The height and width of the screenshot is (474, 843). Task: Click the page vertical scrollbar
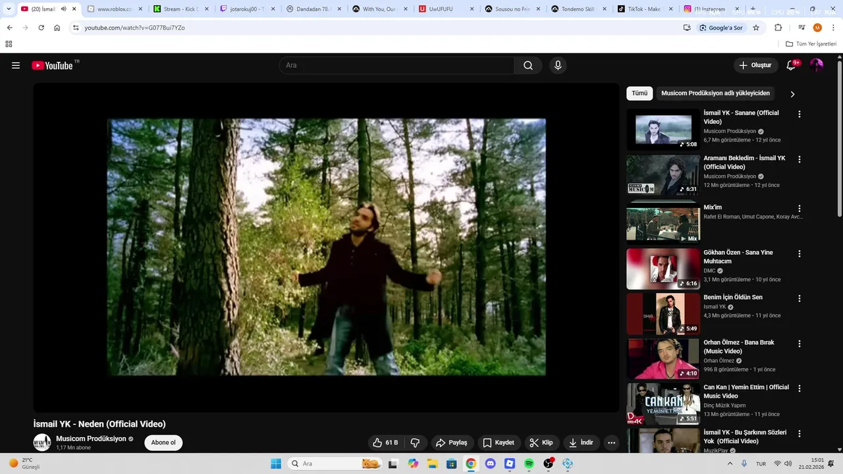[x=839, y=138]
